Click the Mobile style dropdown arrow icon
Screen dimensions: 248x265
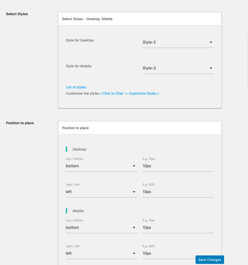click(211, 68)
